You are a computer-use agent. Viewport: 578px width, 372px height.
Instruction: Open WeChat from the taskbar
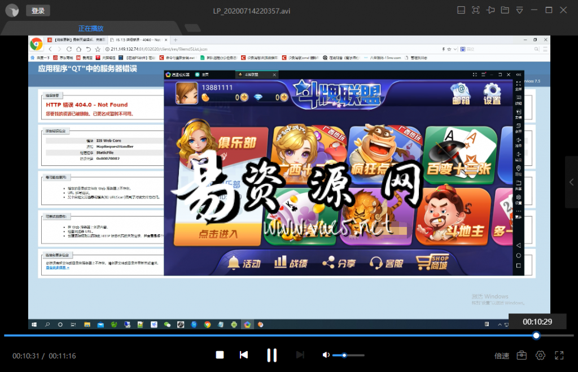[167, 325]
